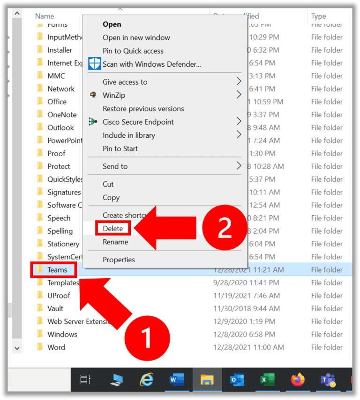Click the File Explorer taskbar icon
This screenshot has height=400, width=360.
tap(207, 379)
